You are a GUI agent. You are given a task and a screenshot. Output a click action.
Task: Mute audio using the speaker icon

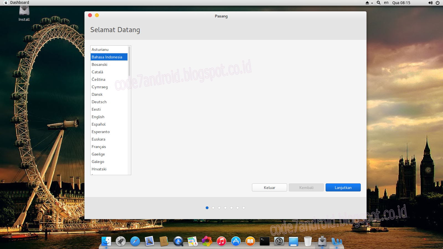pyautogui.click(x=430, y=3)
